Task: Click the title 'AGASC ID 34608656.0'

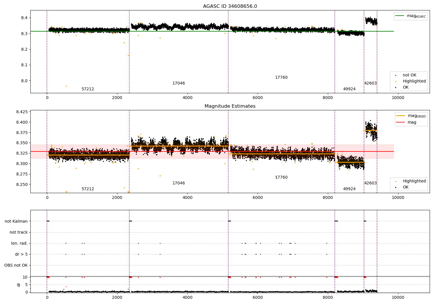Action: coord(230,6)
